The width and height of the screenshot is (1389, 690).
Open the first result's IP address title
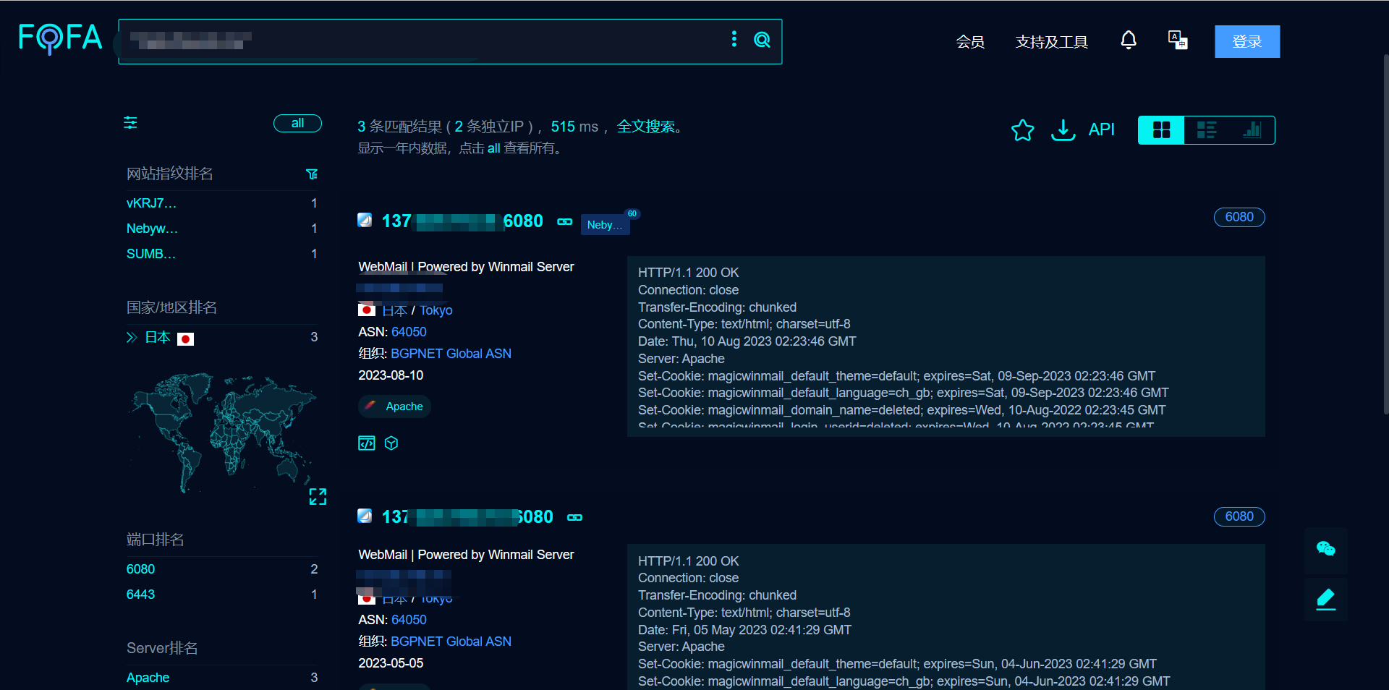[462, 221]
